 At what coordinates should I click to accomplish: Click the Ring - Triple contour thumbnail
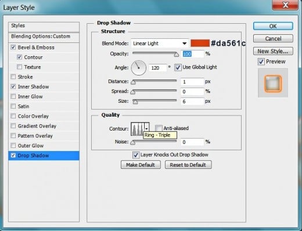[138, 129]
